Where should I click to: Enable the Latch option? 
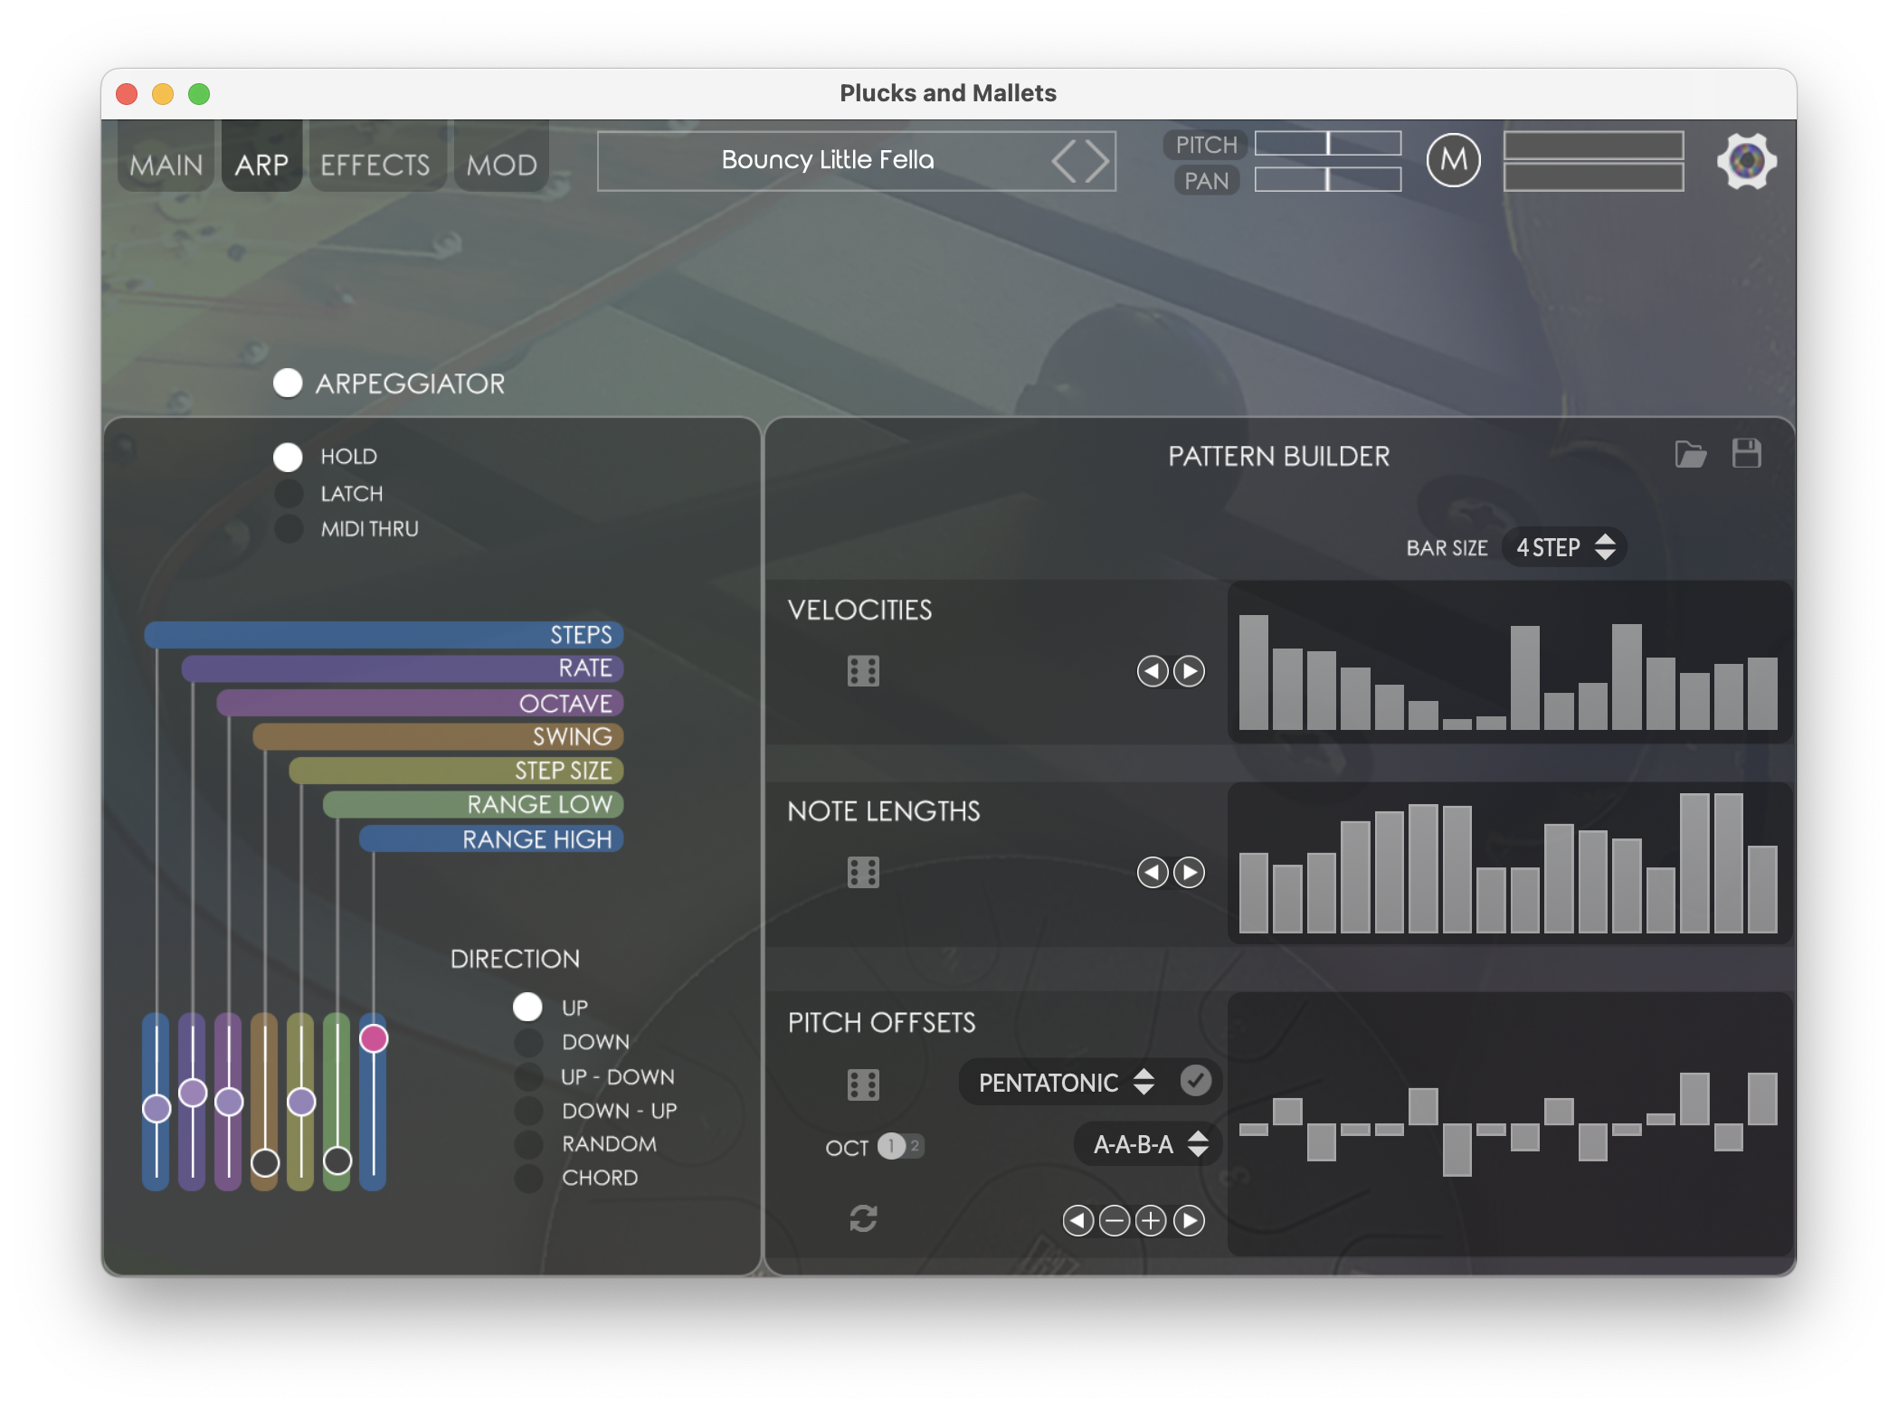289,494
